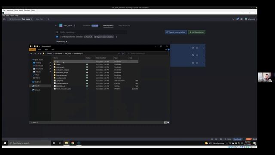
Task: Click the first repository row's GitHub icon
Action: pyautogui.click(x=192, y=48)
